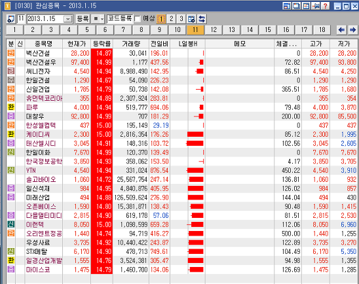The height and width of the screenshot is (284, 359).
Task: Click the candle bar for 신일건업
Action: [x=200, y=89]
